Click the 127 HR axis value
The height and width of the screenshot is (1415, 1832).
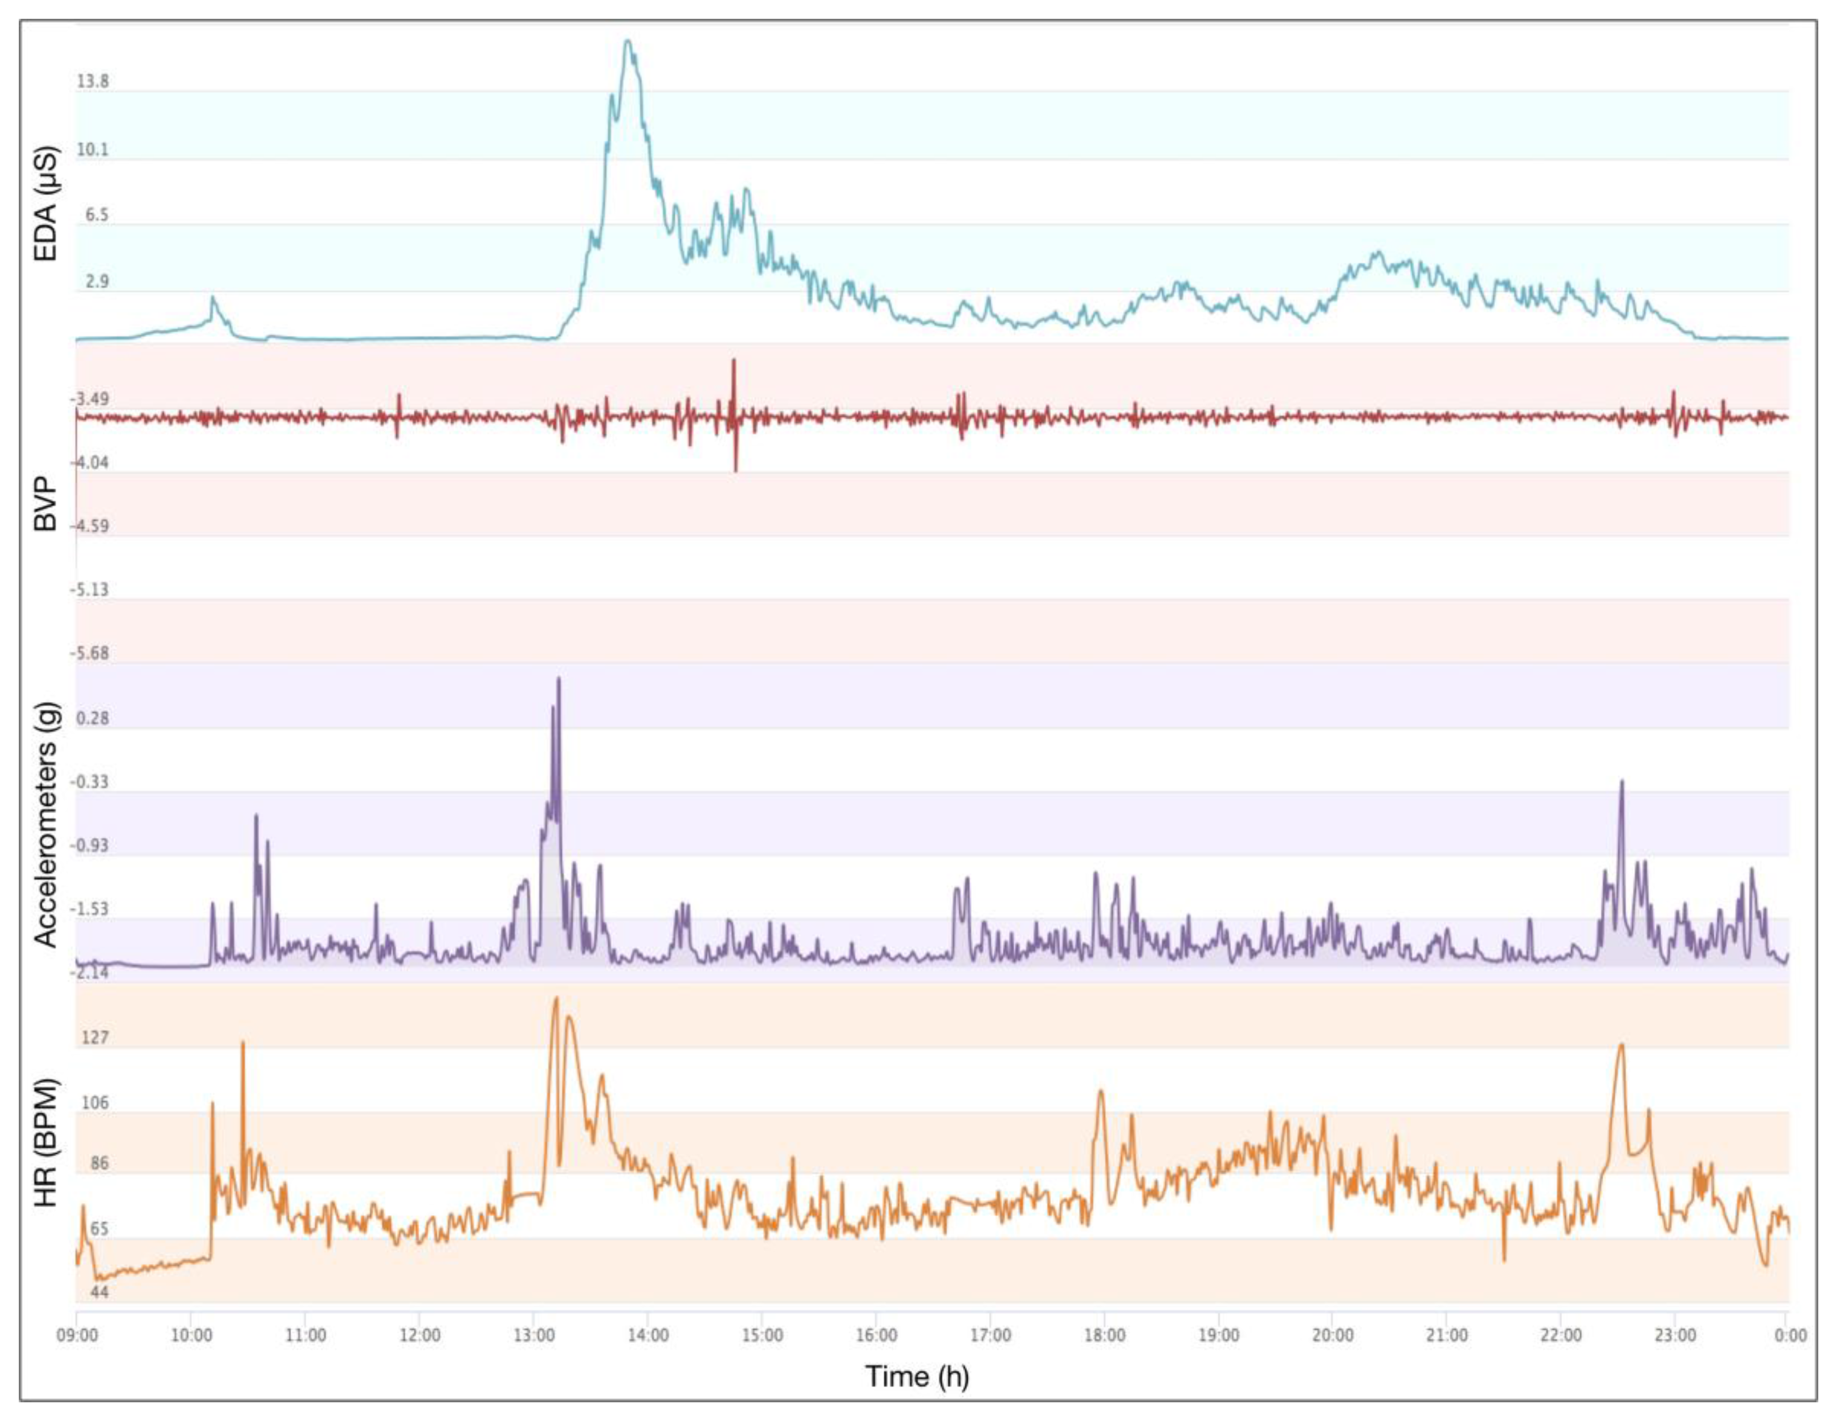point(95,1037)
